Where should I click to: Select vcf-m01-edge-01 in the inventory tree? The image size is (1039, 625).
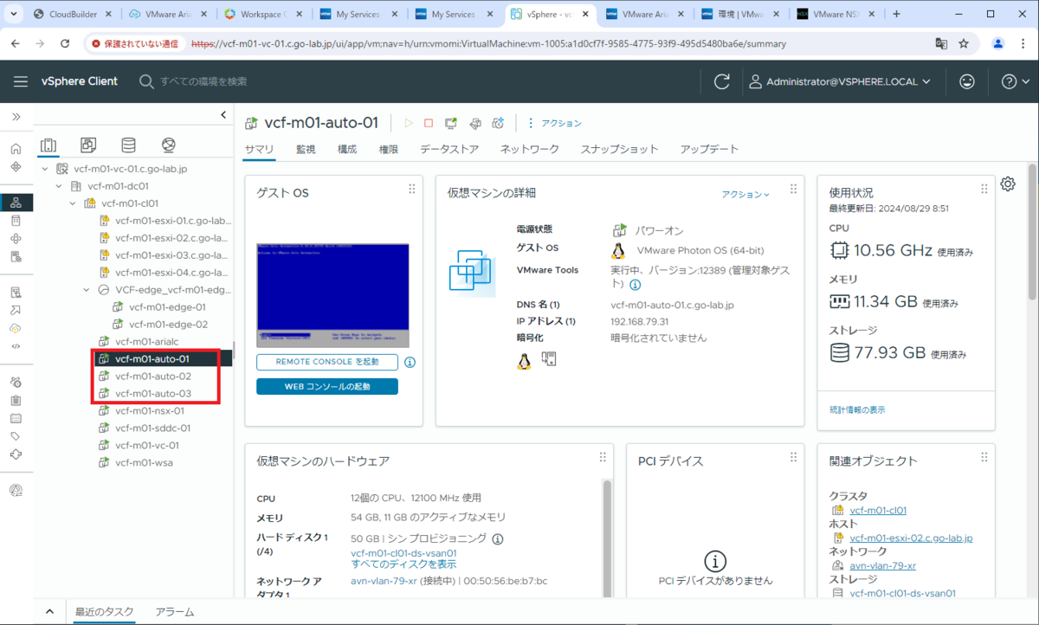168,306
